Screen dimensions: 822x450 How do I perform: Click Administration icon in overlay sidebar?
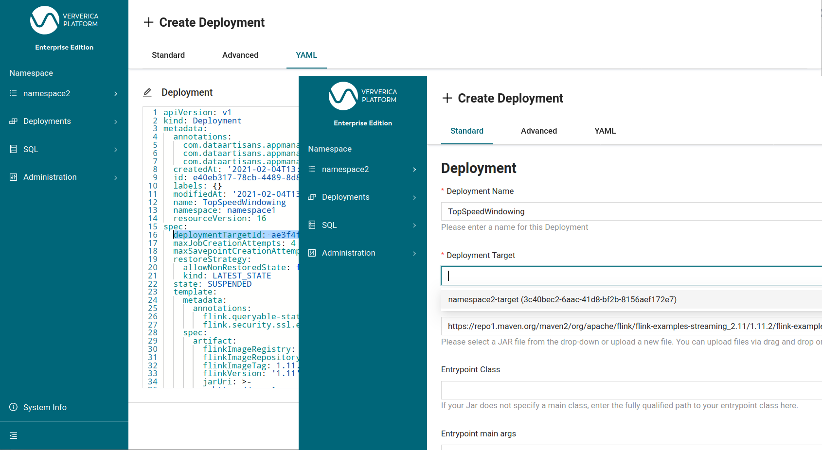click(312, 253)
